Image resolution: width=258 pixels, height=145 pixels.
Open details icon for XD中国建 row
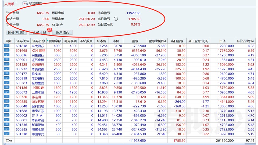tap(6, 50)
